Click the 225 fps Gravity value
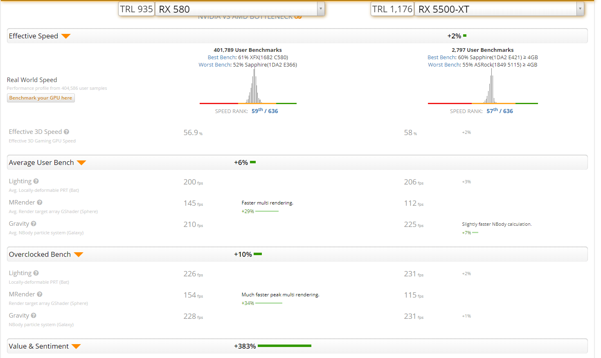This screenshot has width=601, height=358. pyautogui.click(x=414, y=225)
